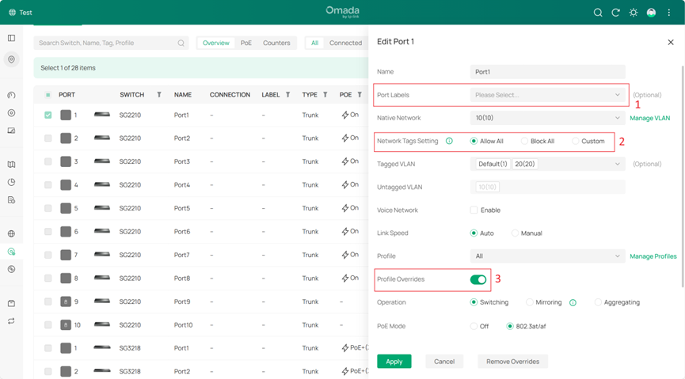Switch to the PoE tab
Image resolution: width=685 pixels, height=379 pixels.
pyautogui.click(x=246, y=43)
